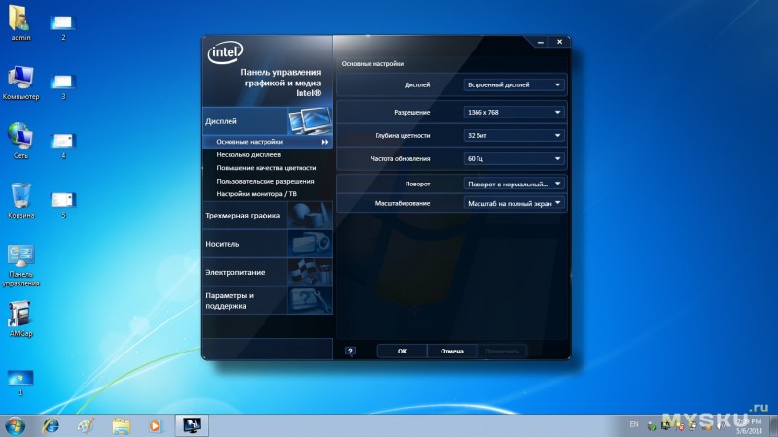The height and width of the screenshot is (437, 778).
Task: Open the Поворот rotation dropdown
Action: tap(514, 184)
